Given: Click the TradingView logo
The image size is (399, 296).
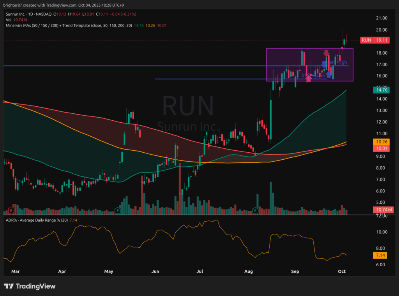Looking at the screenshot, I should tap(30, 286).
